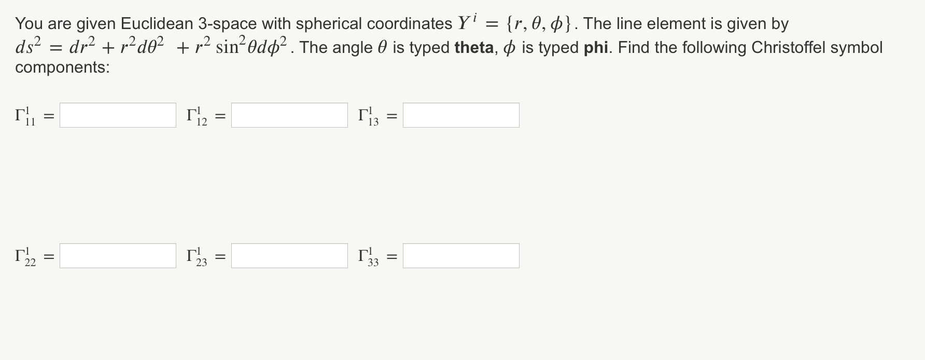Click the input field for Γ¹₁₃
The width and height of the screenshot is (925, 360).
coord(461,115)
